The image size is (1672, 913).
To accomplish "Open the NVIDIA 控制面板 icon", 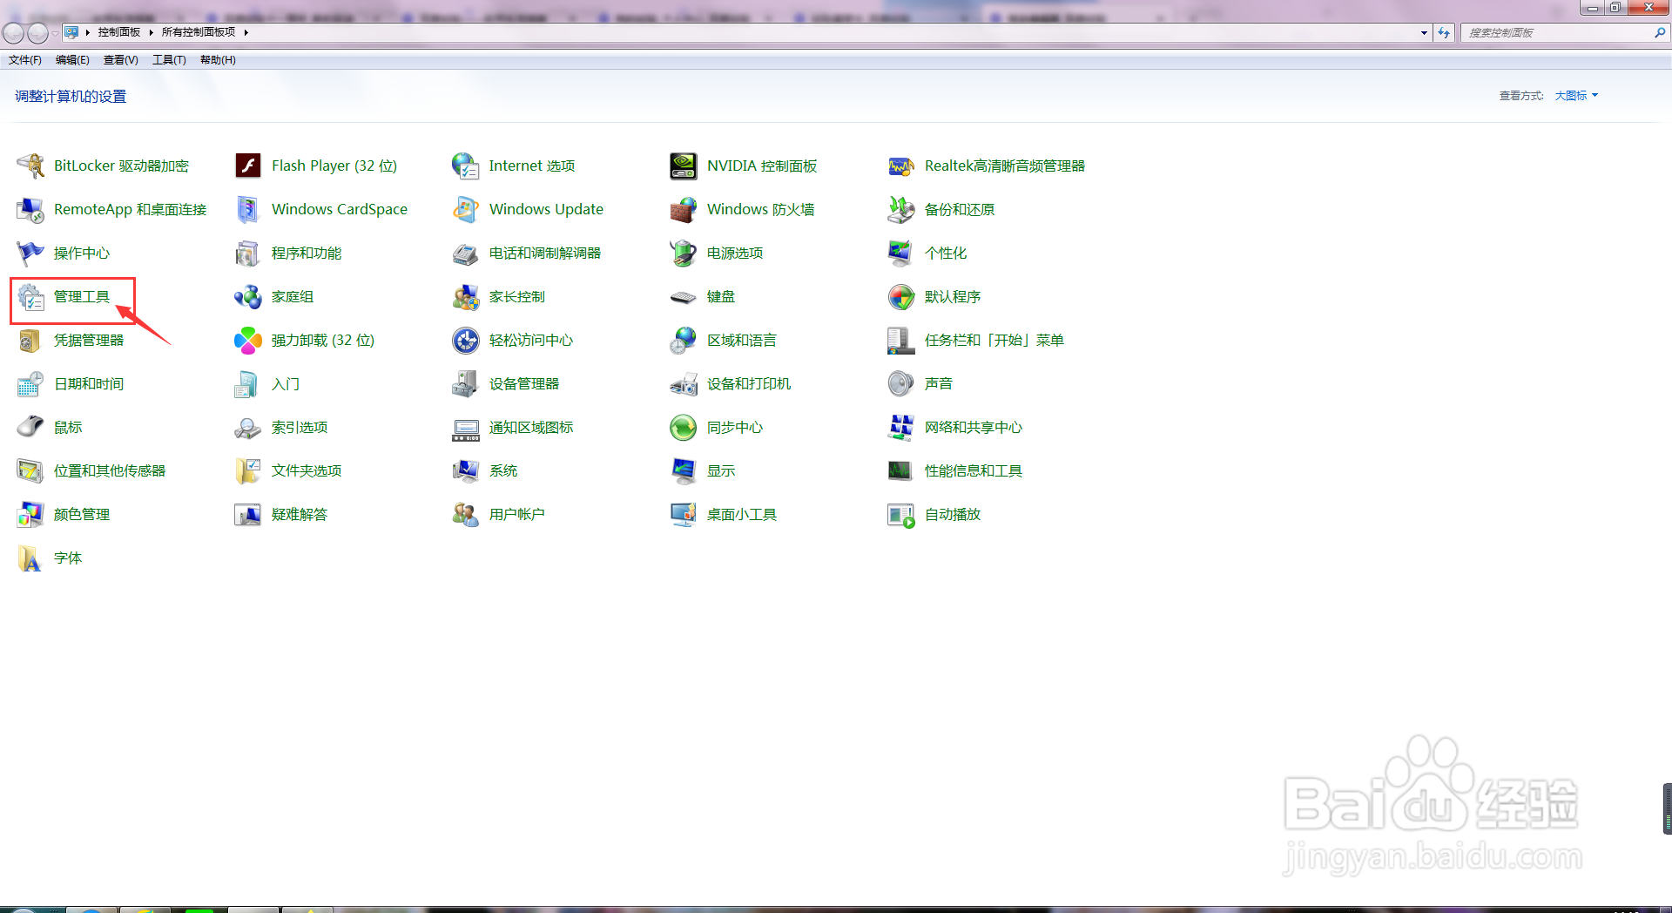I will (x=684, y=166).
